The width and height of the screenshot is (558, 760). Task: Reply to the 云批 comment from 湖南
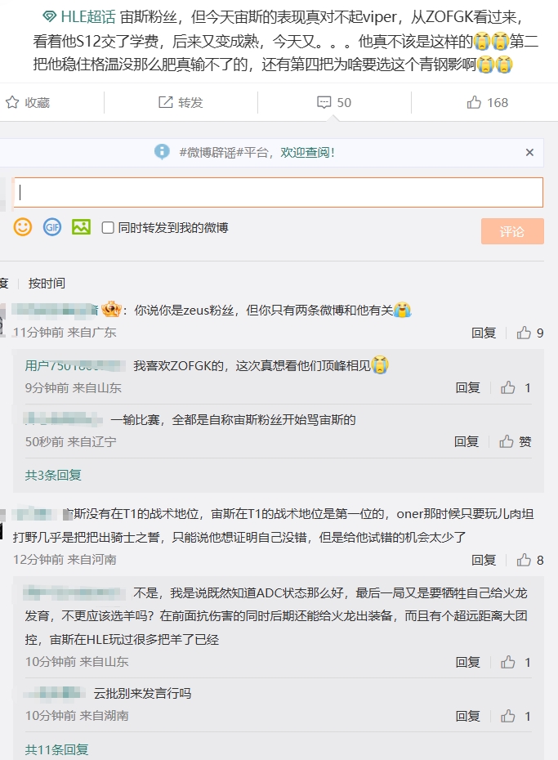coord(467,716)
